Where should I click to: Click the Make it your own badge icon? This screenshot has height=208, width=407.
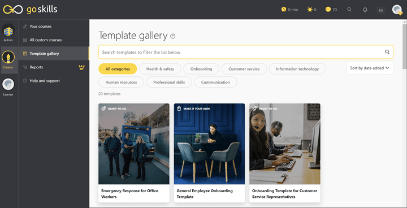(179, 109)
